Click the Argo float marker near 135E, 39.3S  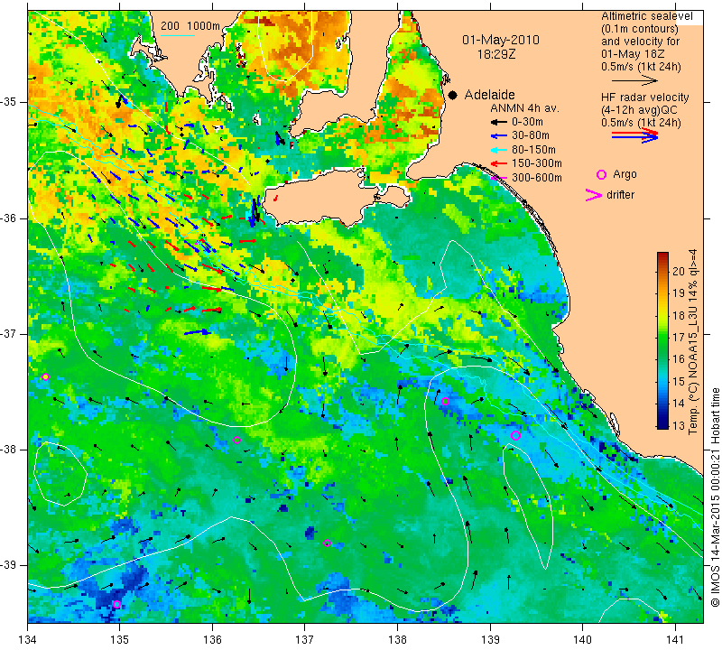(116, 604)
